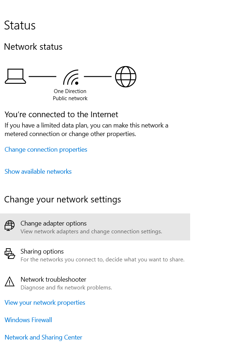Click the laptop device icon
The image size is (250, 342).
[15, 76]
